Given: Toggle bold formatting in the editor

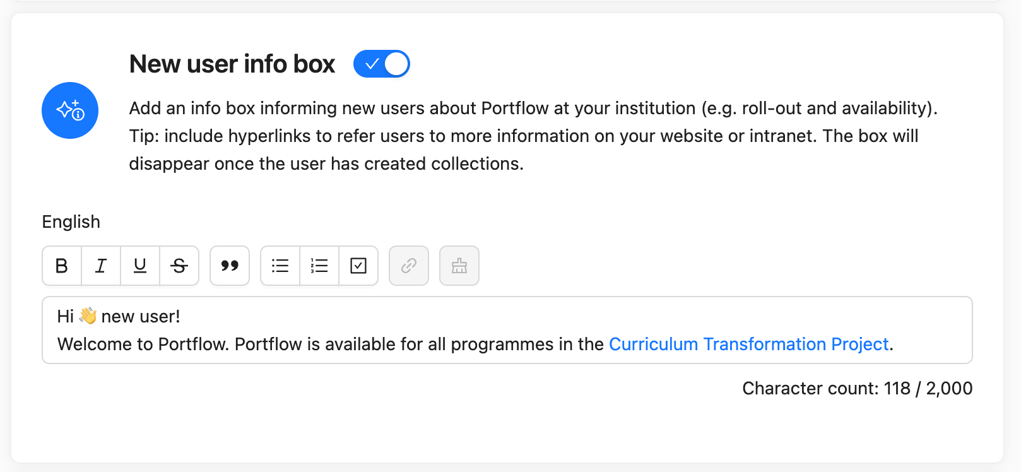Looking at the screenshot, I should coord(62,266).
